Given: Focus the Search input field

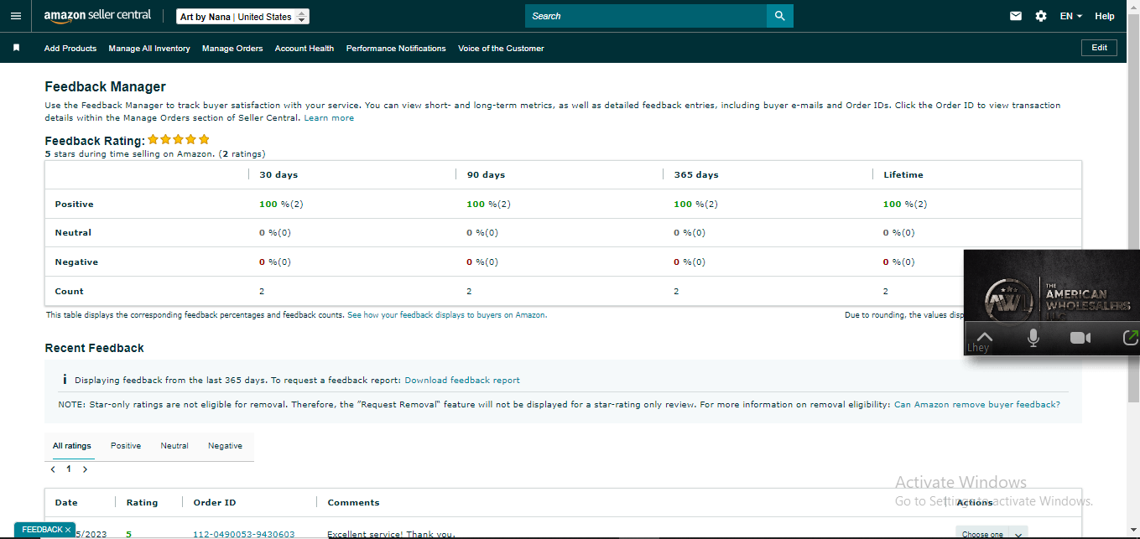Looking at the screenshot, I should tap(646, 16).
